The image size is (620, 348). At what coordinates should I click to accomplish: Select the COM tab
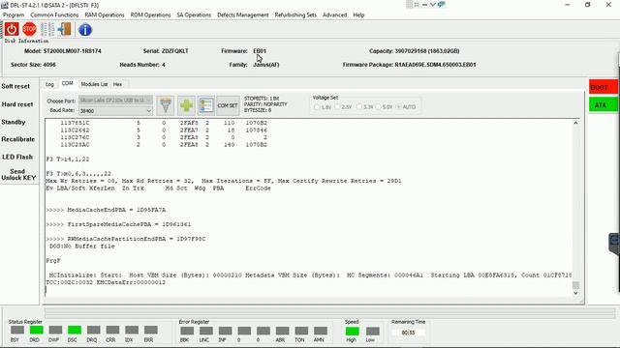click(67, 84)
